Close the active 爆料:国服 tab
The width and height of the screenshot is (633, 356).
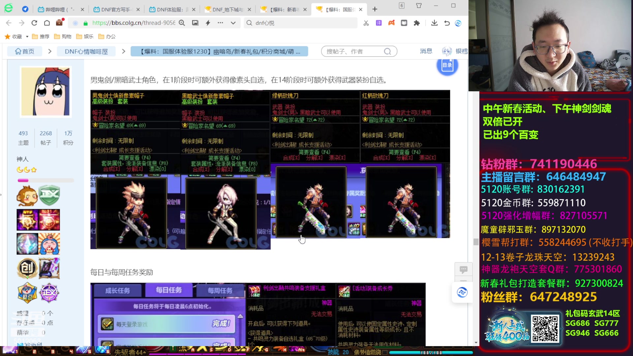361,10
